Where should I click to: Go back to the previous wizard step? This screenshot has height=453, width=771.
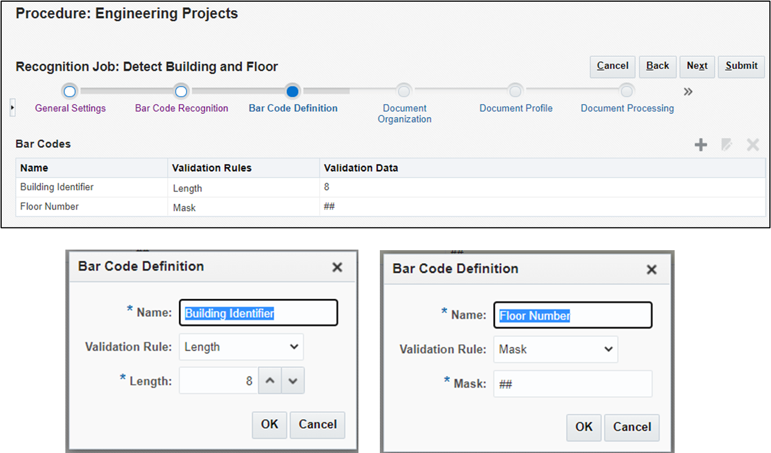657,66
